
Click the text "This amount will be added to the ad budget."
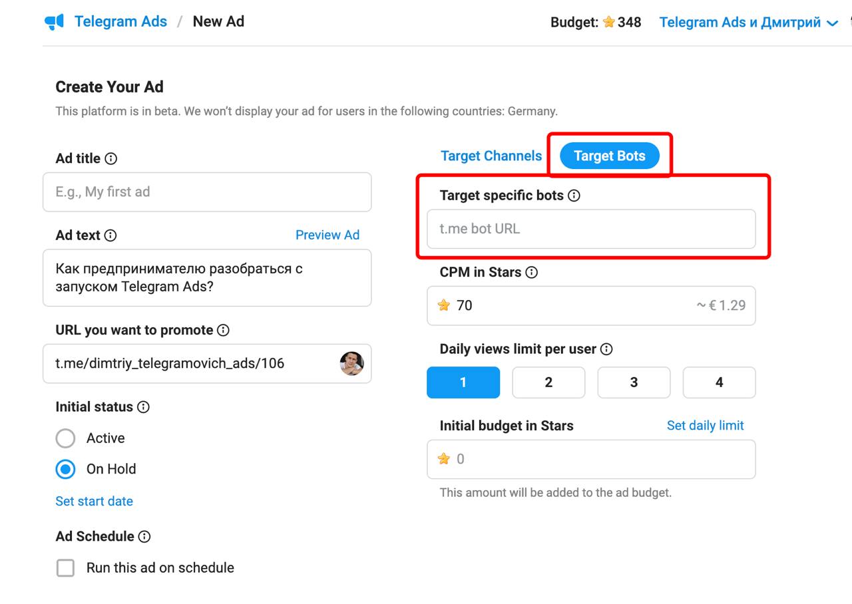(556, 493)
